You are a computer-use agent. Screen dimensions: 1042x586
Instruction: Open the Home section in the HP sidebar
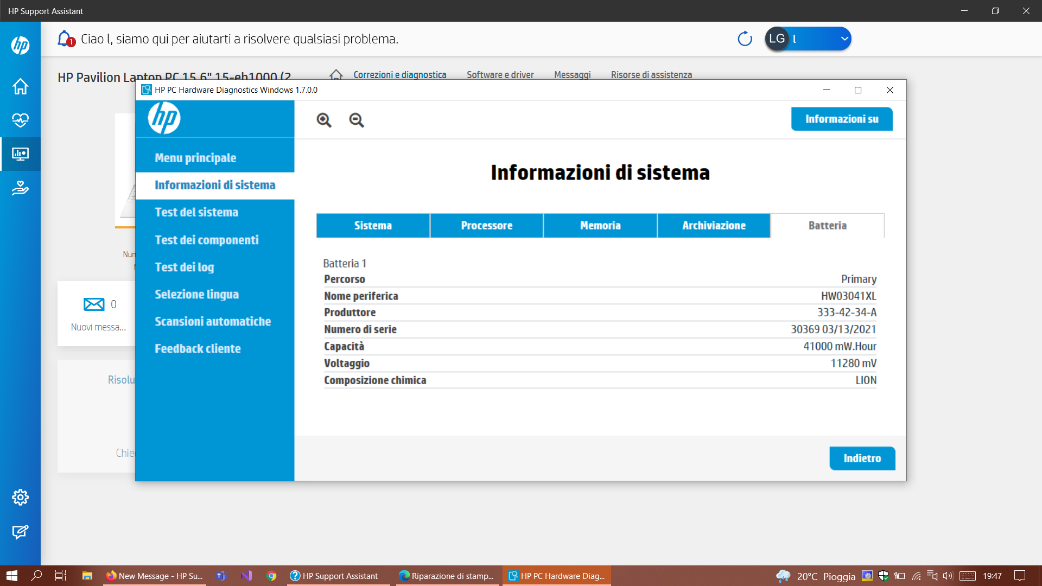click(20, 86)
